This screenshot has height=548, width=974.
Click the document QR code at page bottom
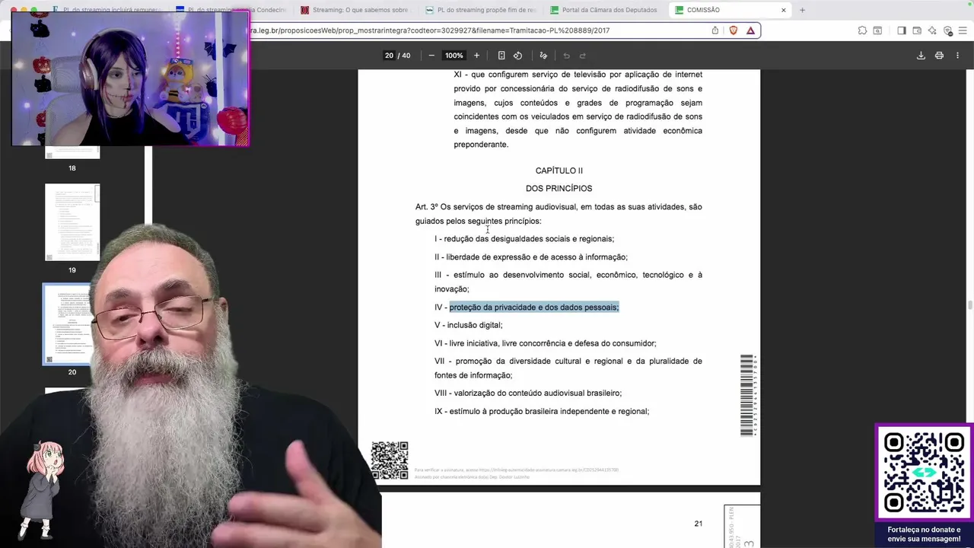coord(390,460)
